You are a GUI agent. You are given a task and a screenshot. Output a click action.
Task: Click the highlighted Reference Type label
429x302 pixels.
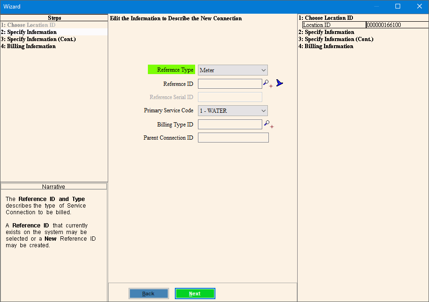[x=172, y=70]
